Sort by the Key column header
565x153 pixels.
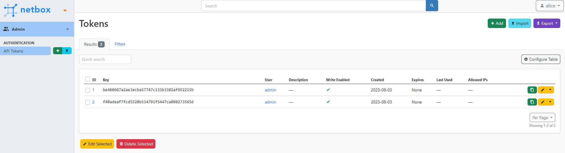(106, 80)
